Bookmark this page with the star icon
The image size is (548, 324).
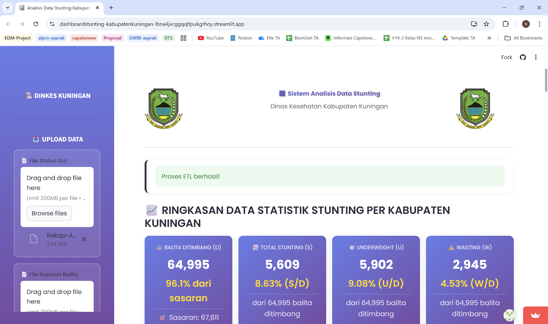coord(486,24)
